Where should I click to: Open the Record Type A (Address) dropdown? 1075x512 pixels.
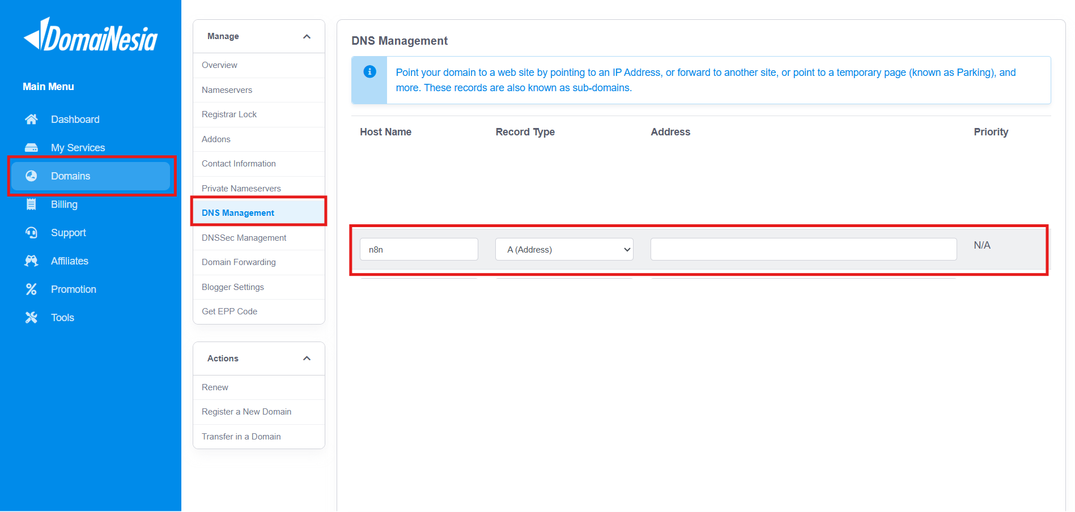coord(564,250)
